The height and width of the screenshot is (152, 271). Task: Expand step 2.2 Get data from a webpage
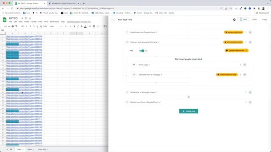click(x=245, y=75)
